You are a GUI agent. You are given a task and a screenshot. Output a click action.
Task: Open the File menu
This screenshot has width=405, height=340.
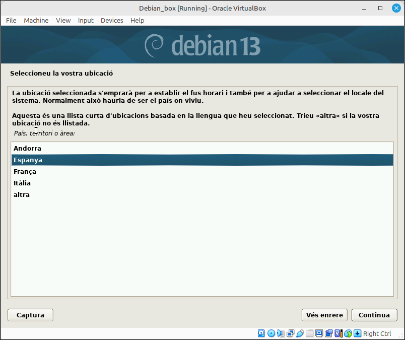pos(11,21)
